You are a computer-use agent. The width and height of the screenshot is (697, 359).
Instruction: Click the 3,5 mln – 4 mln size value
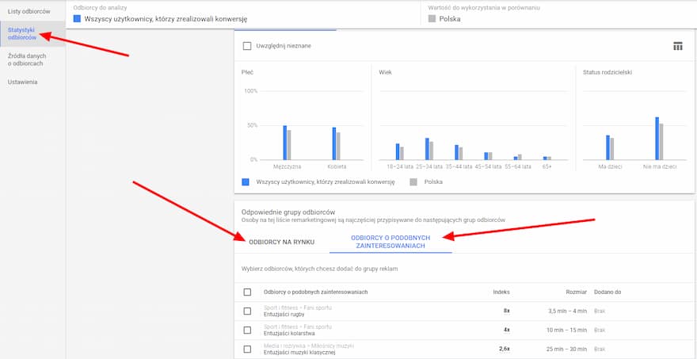(x=568, y=311)
